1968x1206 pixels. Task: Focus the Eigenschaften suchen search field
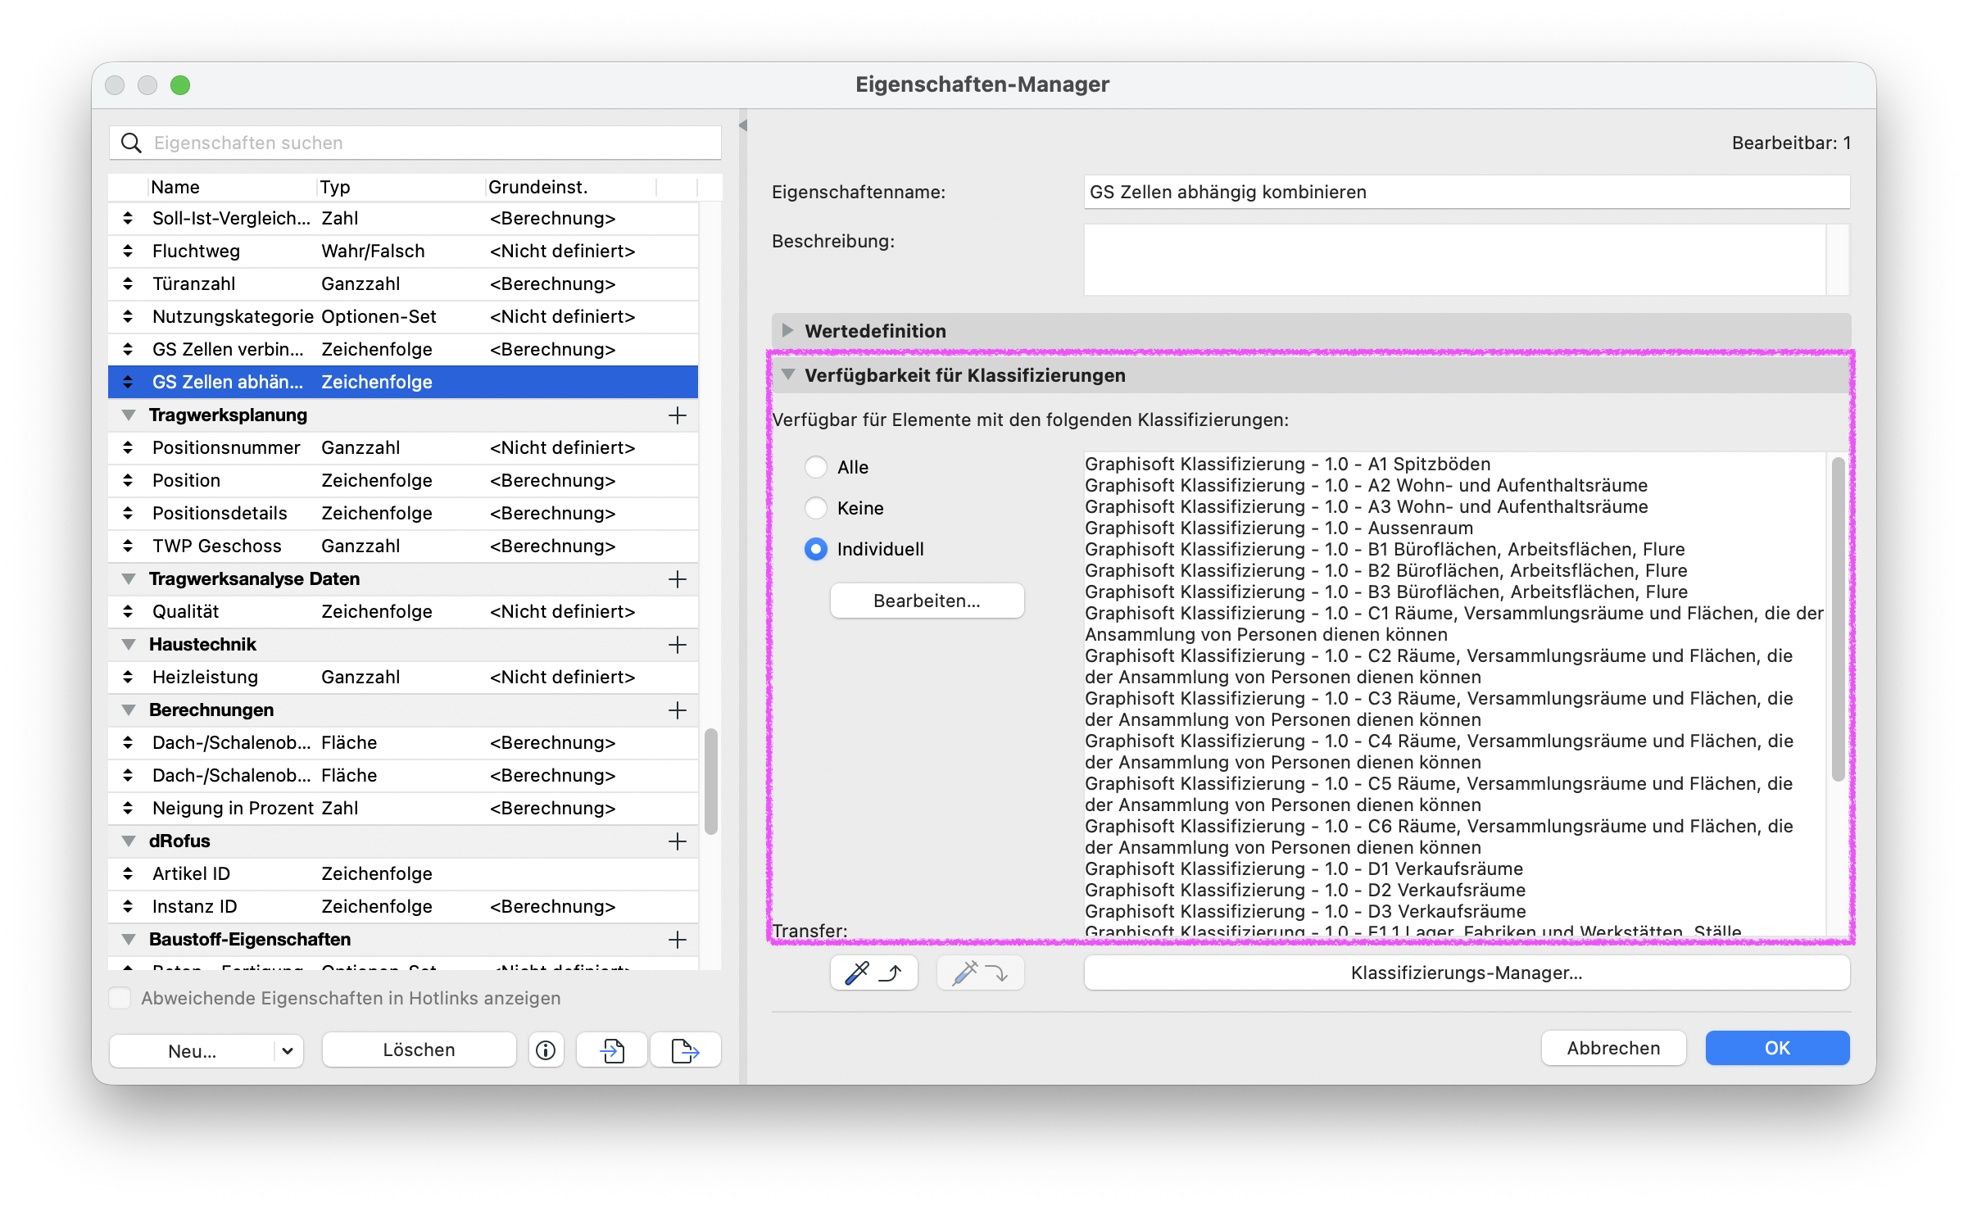415,143
